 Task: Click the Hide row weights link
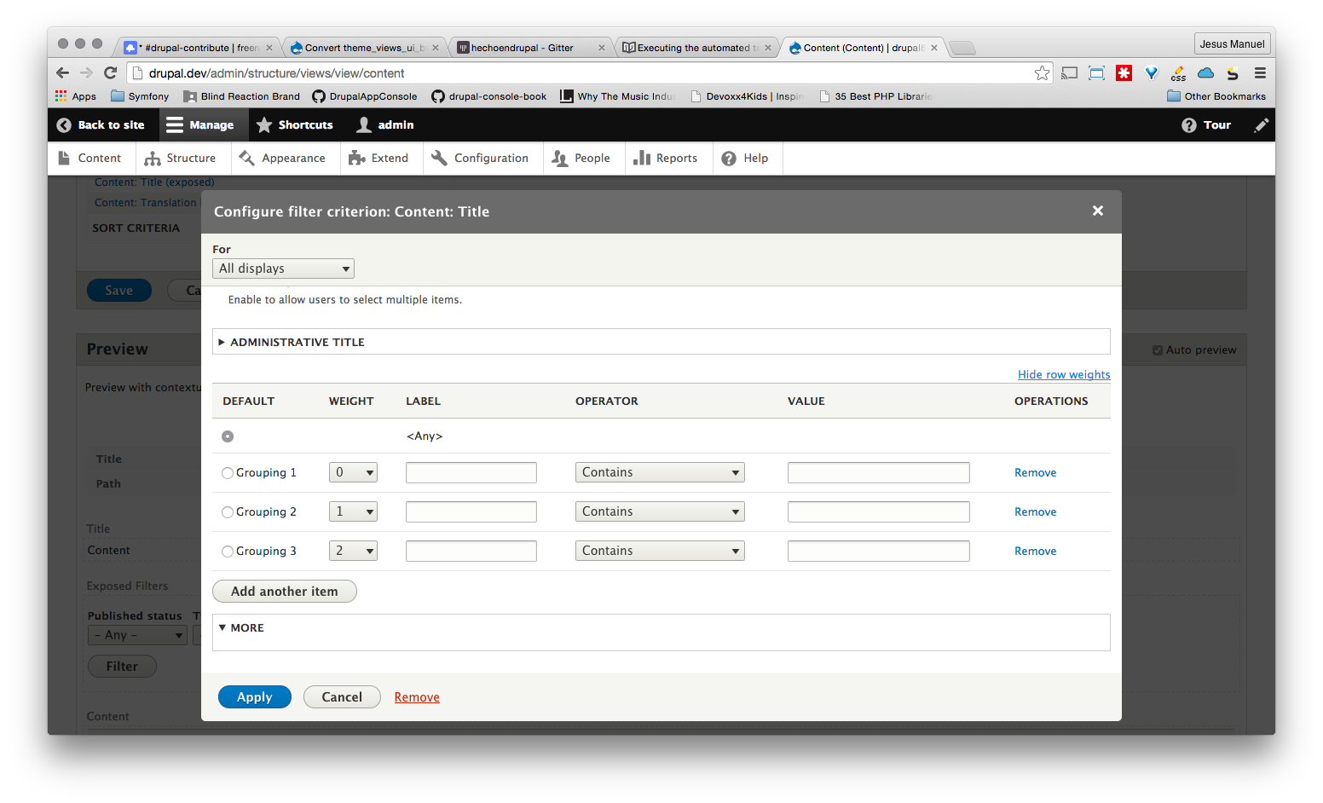[x=1063, y=374]
